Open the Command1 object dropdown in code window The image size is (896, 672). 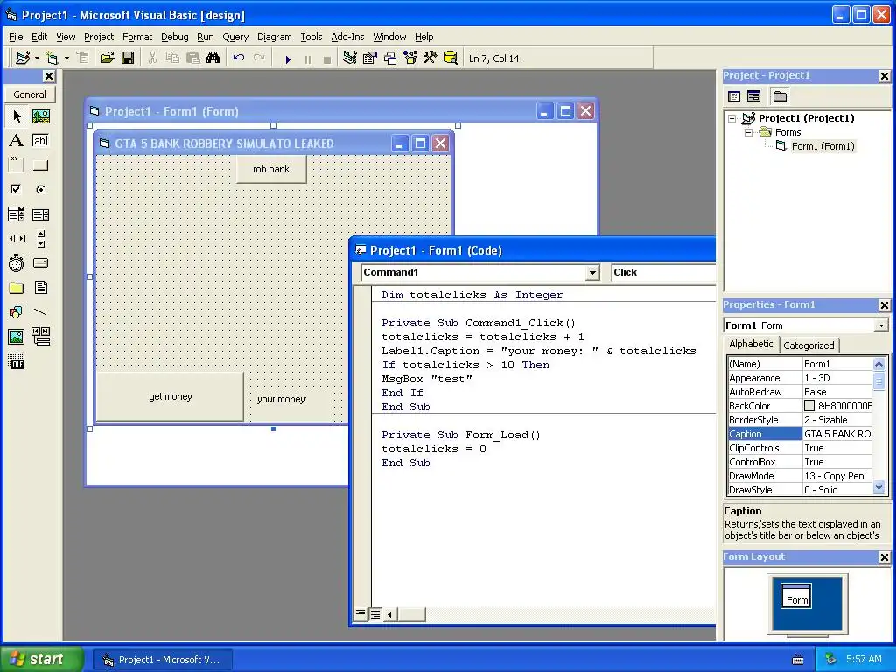point(592,273)
